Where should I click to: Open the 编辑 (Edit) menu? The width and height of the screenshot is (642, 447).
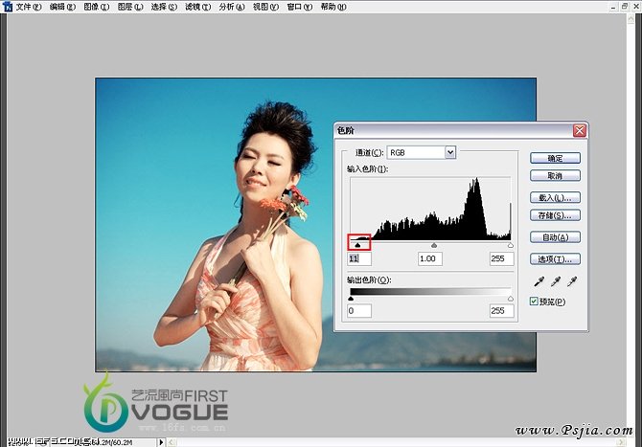coord(62,7)
